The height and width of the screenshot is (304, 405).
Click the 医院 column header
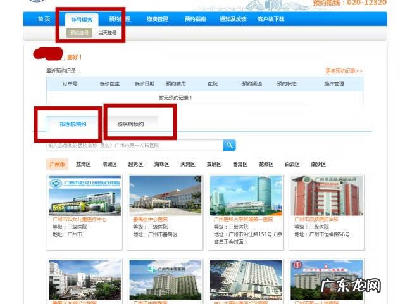coord(213,84)
